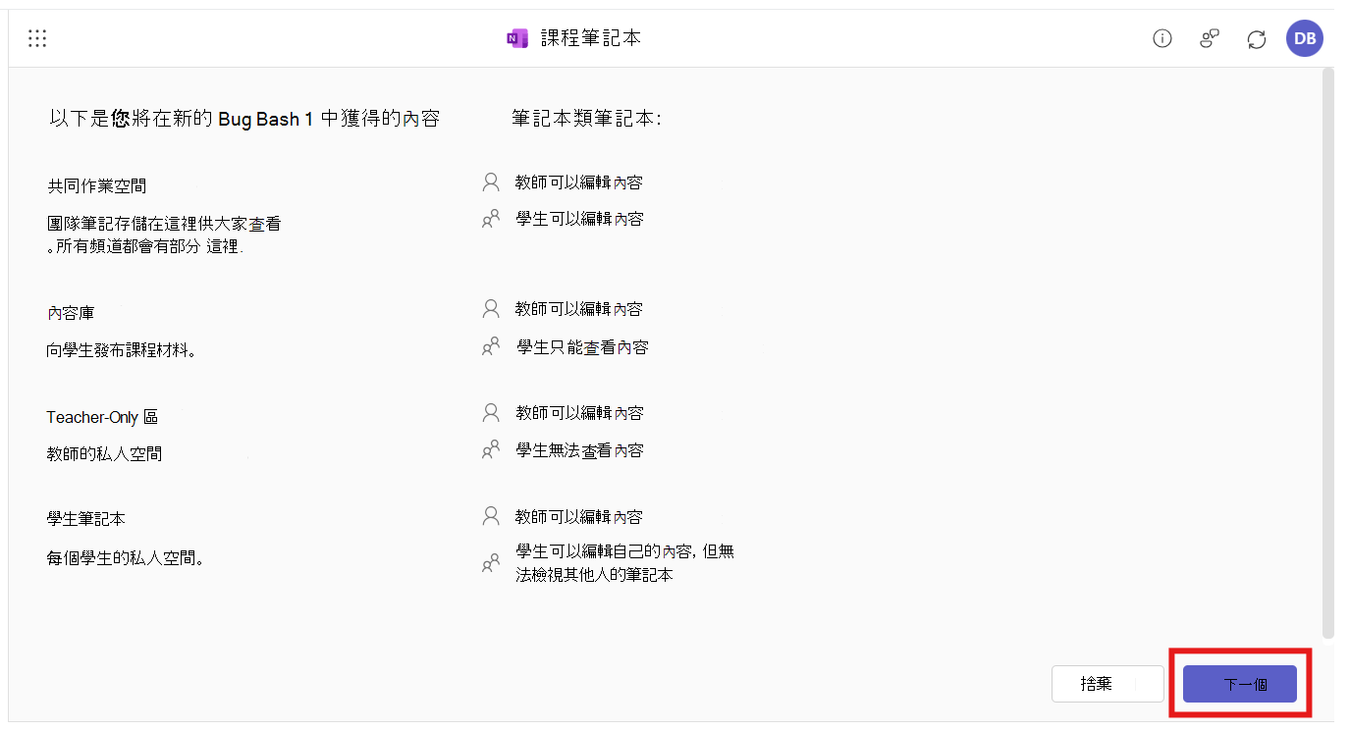Click students icon beside 學生可以編輯內容

point(491,219)
